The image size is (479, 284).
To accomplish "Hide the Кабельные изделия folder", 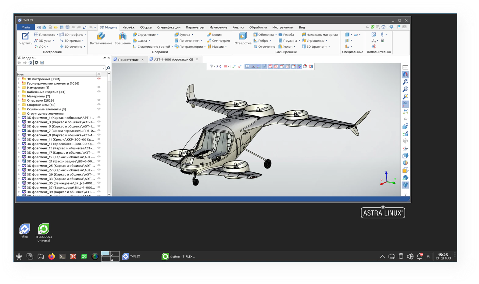I will [99, 92].
